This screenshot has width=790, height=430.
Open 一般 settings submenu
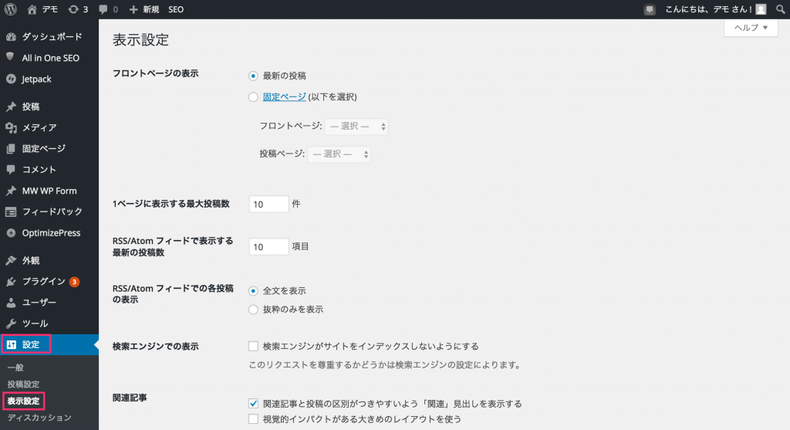(x=15, y=367)
